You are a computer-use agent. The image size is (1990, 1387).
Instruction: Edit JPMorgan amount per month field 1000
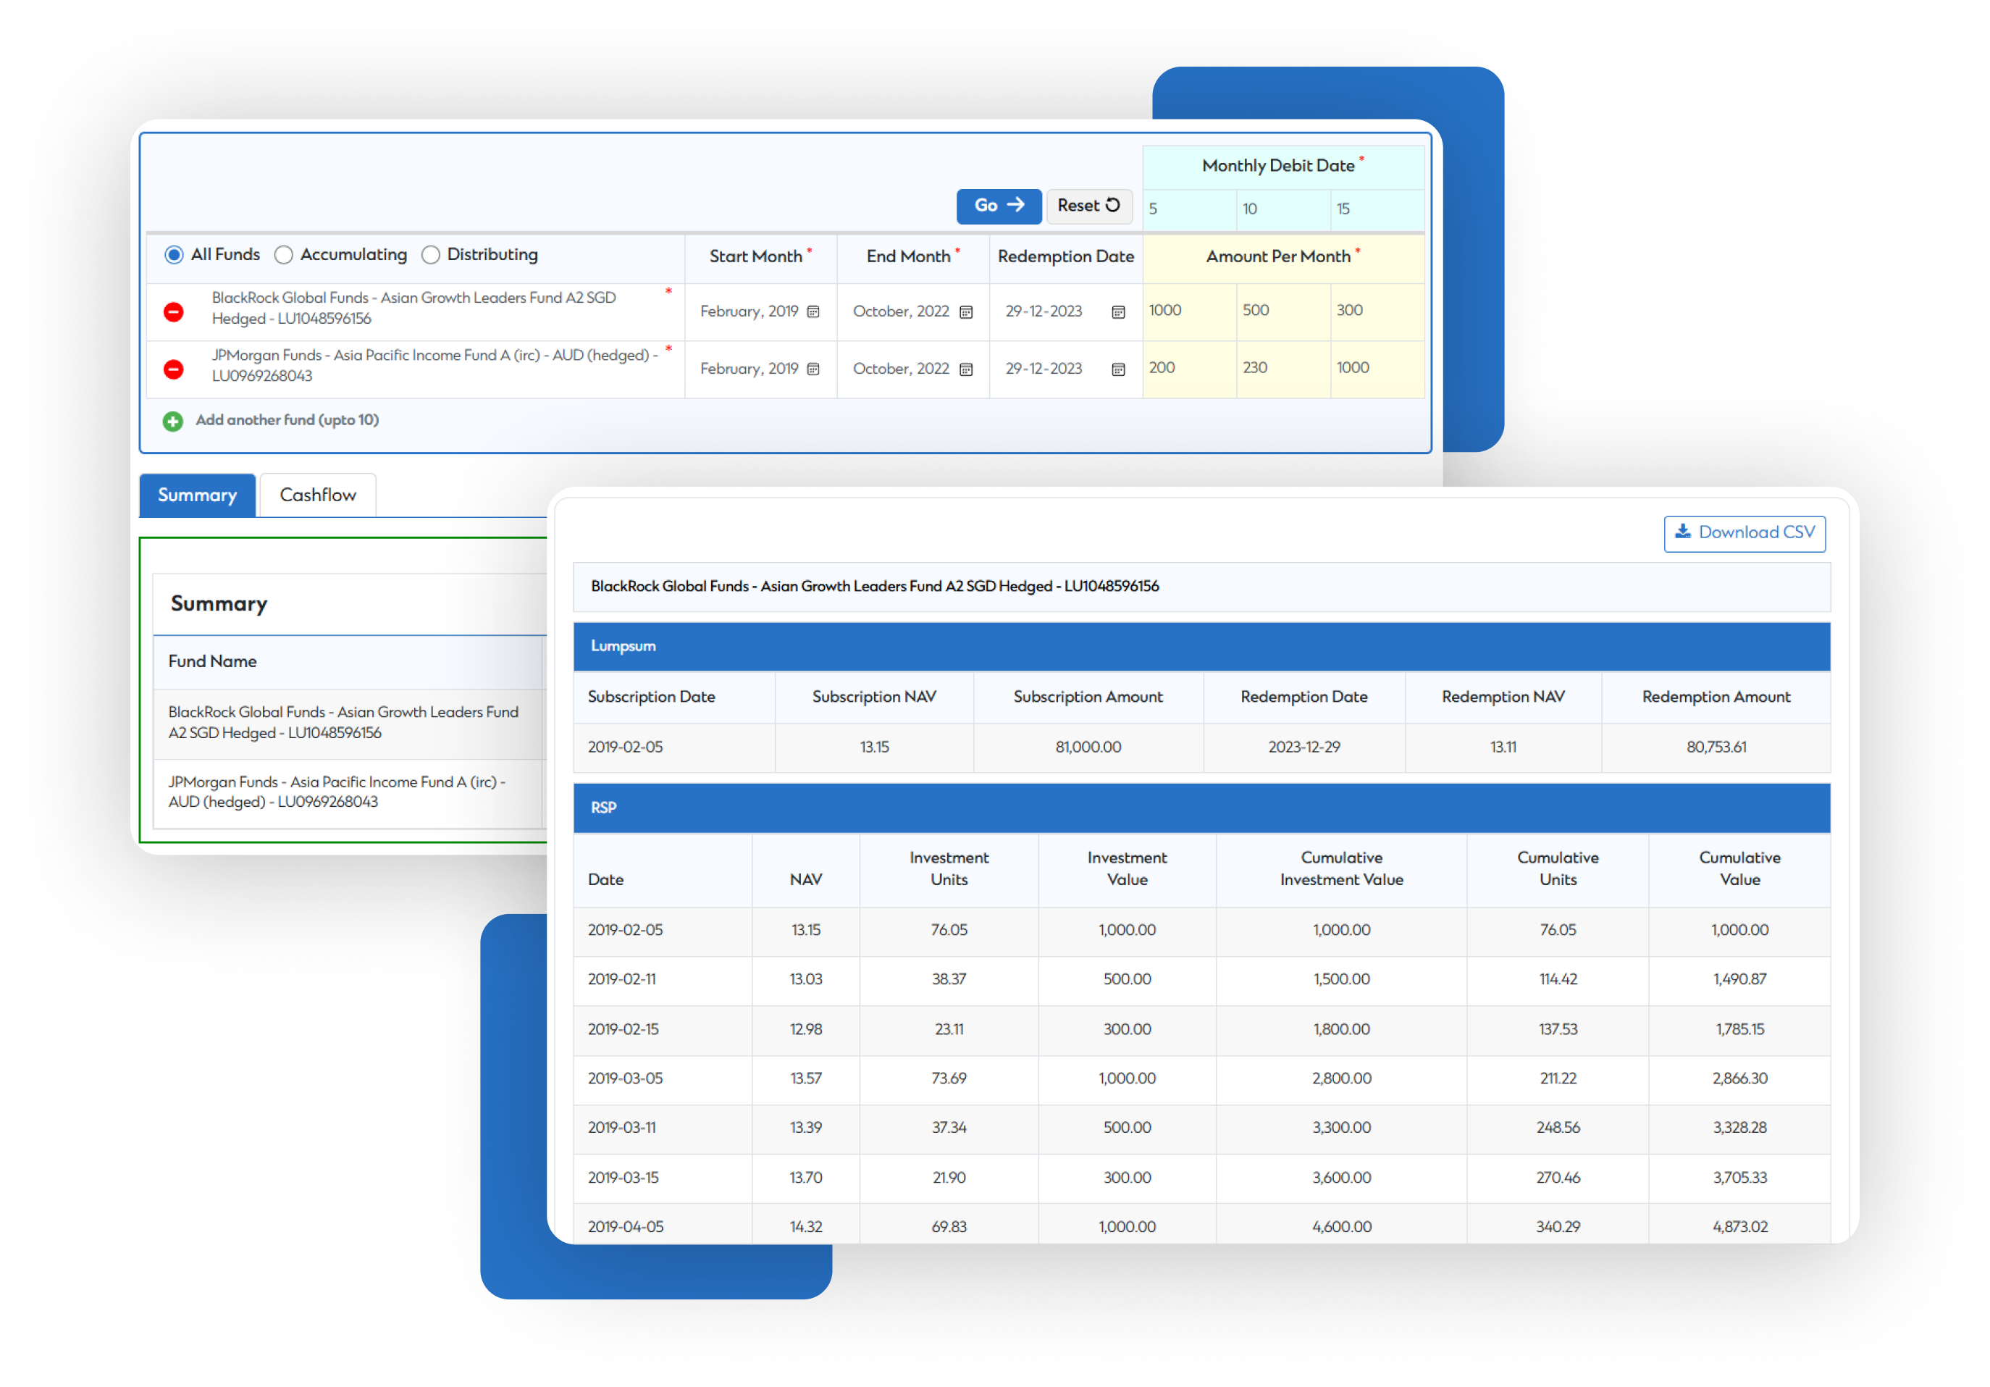(x=1377, y=369)
